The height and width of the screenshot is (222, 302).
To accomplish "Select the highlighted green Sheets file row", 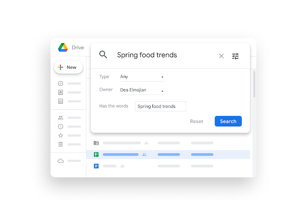I will [x=168, y=155].
